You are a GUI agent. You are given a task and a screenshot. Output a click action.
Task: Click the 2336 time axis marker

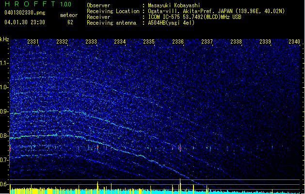(178, 41)
